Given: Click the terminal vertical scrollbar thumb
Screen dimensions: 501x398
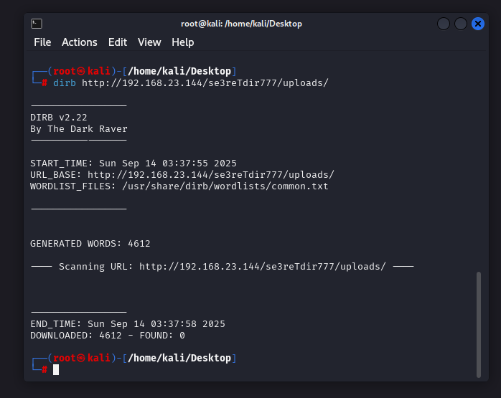Looking at the screenshot, I should click(x=479, y=323).
